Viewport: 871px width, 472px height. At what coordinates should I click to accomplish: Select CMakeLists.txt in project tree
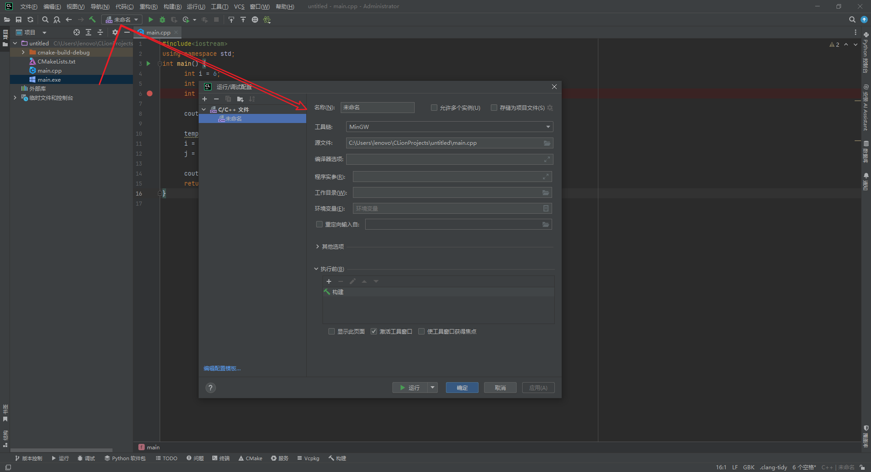coord(56,61)
